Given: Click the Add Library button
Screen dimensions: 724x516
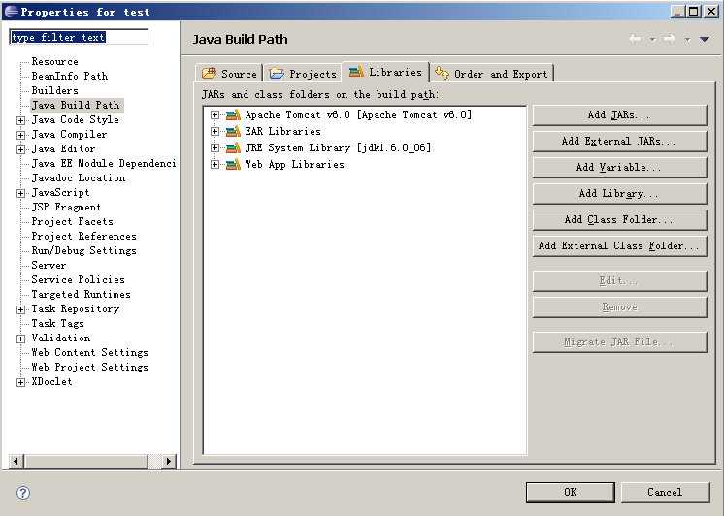Looking at the screenshot, I should (619, 194).
